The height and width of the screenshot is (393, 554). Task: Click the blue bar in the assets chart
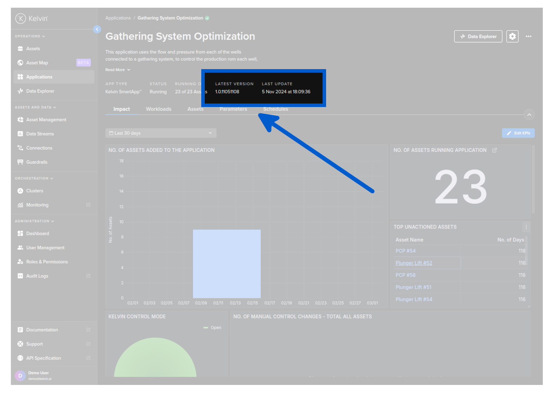(227, 264)
